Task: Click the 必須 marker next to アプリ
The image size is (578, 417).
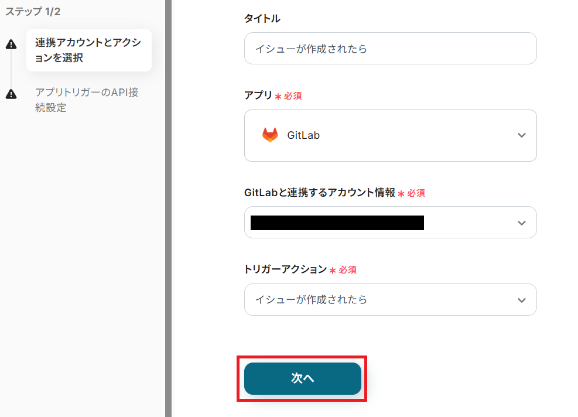Action: point(292,95)
